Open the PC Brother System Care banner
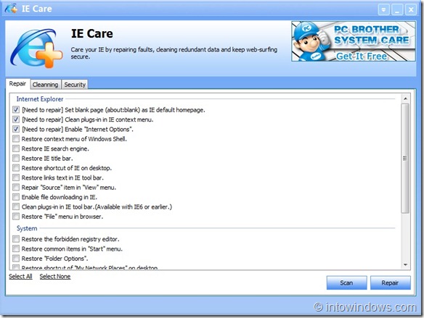Screen dimensions: 424x318 [354, 41]
